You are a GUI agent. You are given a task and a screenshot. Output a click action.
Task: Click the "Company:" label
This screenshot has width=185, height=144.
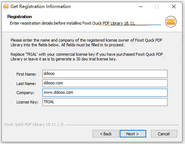pyautogui.click(x=25, y=93)
